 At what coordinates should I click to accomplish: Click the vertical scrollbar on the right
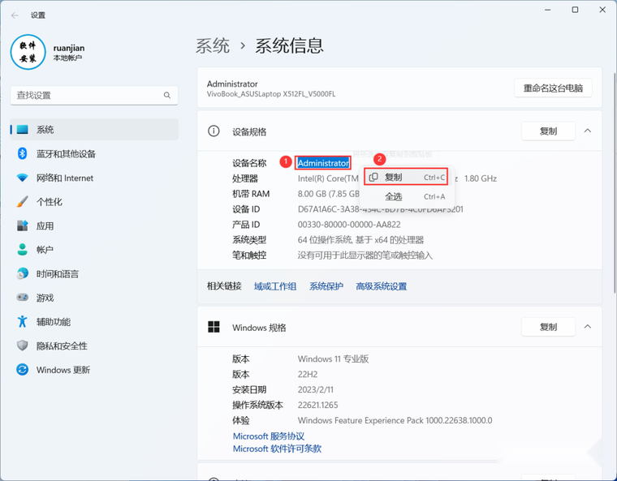coord(615,183)
